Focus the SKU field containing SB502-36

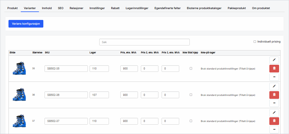pyautogui.click(x=66, y=95)
